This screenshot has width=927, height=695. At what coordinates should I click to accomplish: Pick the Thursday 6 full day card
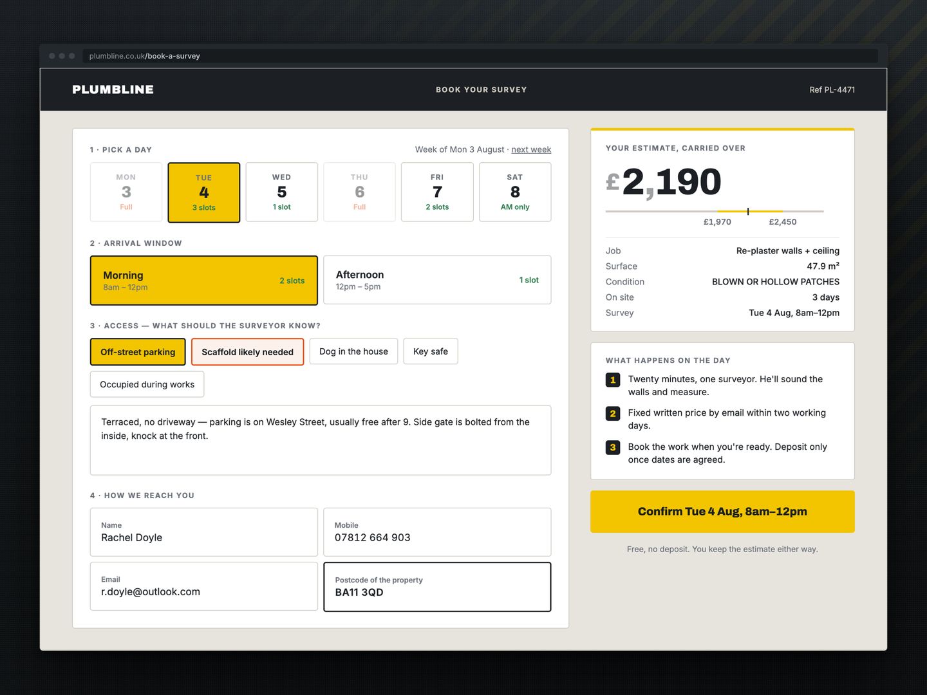pos(359,192)
